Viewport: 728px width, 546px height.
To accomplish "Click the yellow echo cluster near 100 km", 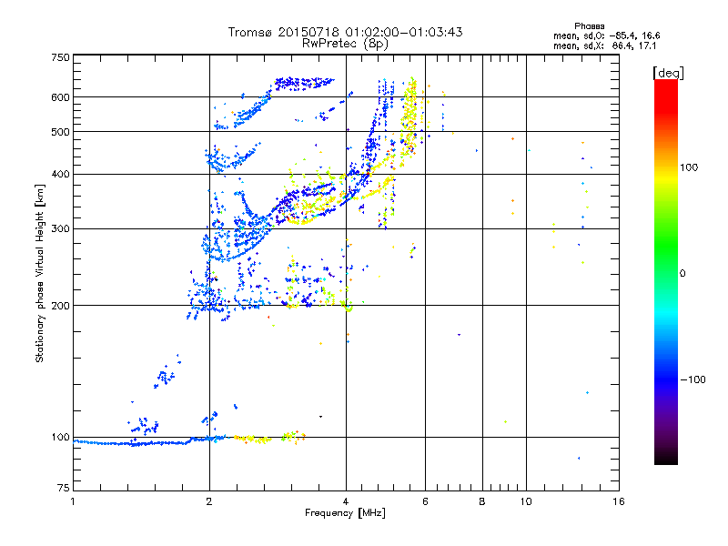I will (253, 439).
